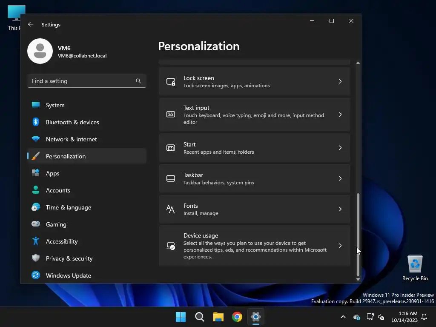Open taskbar Search magnifier
436x327 pixels.
click(200, 317)
